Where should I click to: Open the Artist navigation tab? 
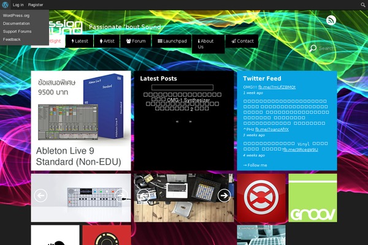(107, 41)
